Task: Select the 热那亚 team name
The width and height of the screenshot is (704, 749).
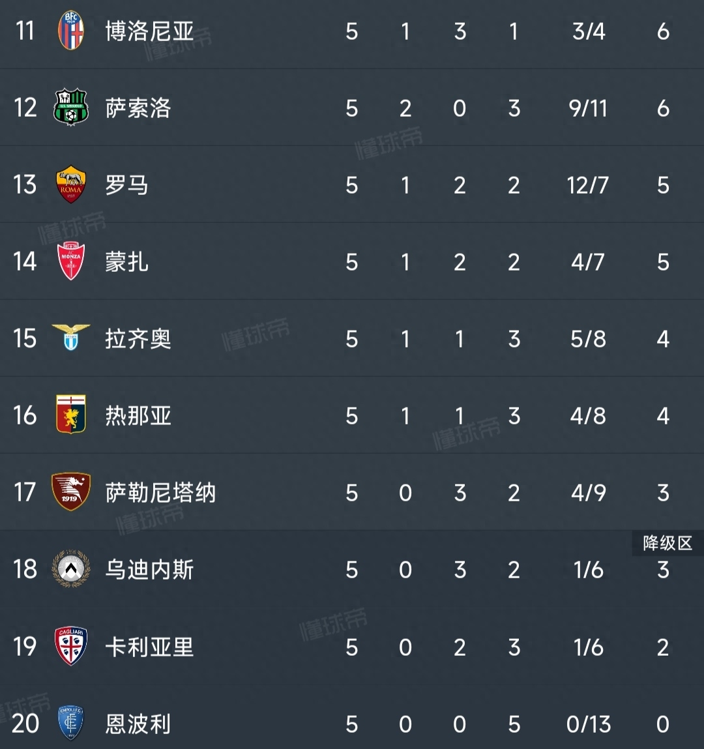Action: (x=138, y=416)
